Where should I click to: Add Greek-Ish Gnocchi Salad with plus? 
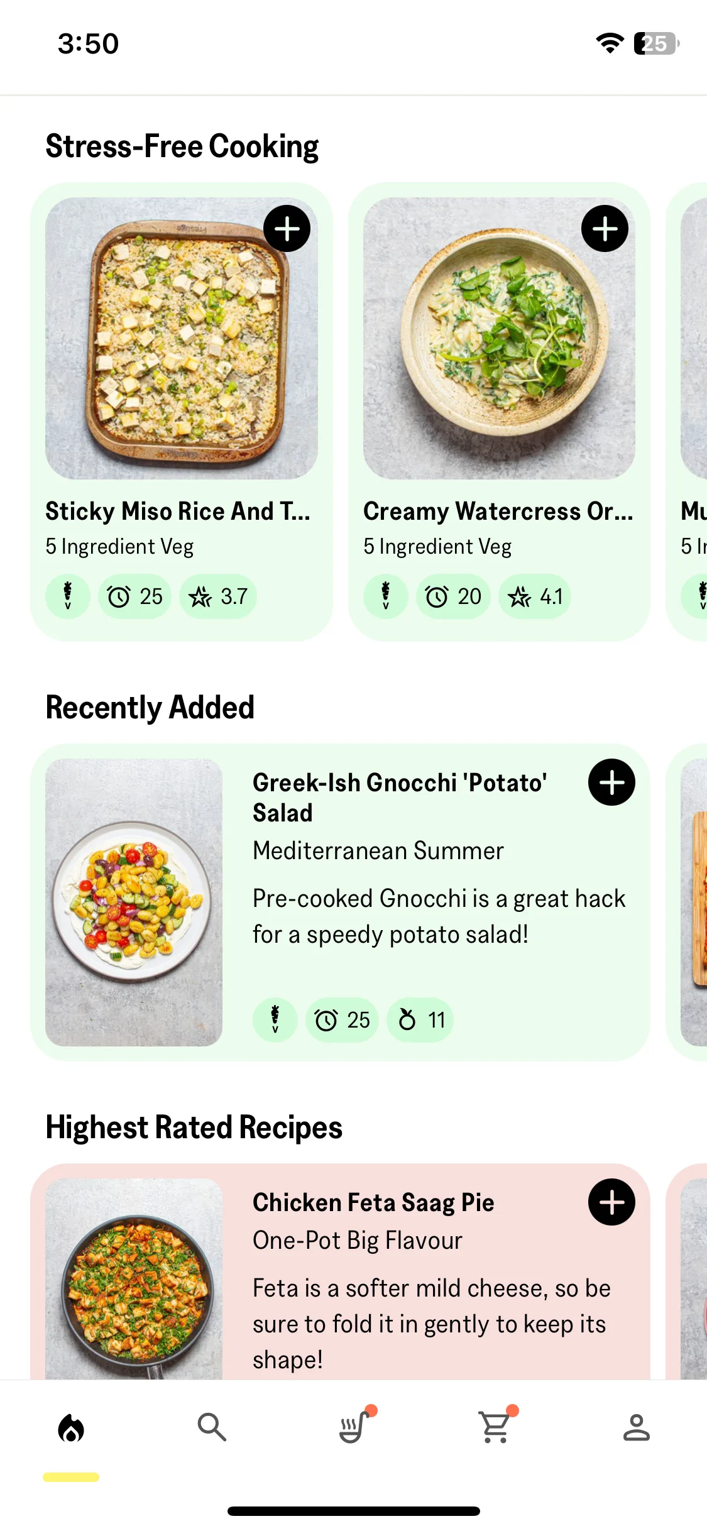coord(611,782)
